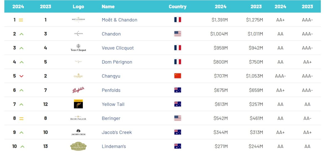The image size is (326, 155).
Task: Open the Dom Pérignon brand link
Action: [x=117, y=62]
